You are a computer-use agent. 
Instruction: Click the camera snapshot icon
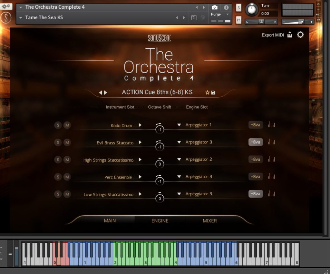click(x=215, y=7)
